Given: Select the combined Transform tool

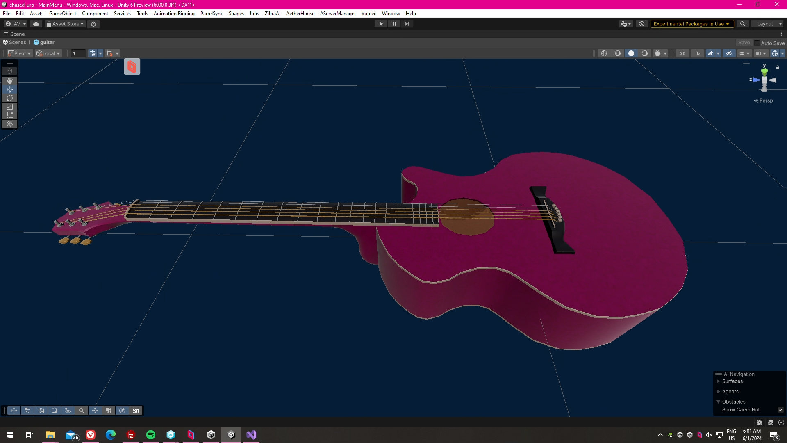Looking at the screenshot, I should coord(10,124).
